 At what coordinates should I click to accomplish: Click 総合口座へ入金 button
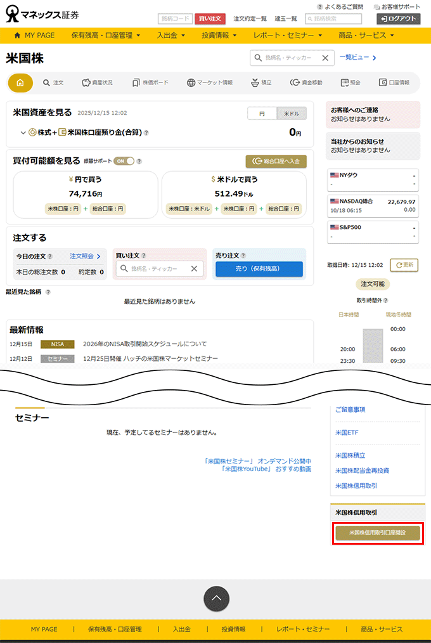click(276, 162)
